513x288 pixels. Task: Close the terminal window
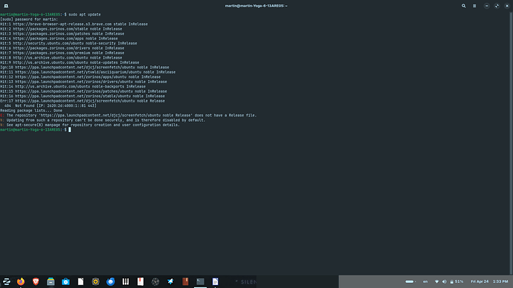[x=507, y=6]
